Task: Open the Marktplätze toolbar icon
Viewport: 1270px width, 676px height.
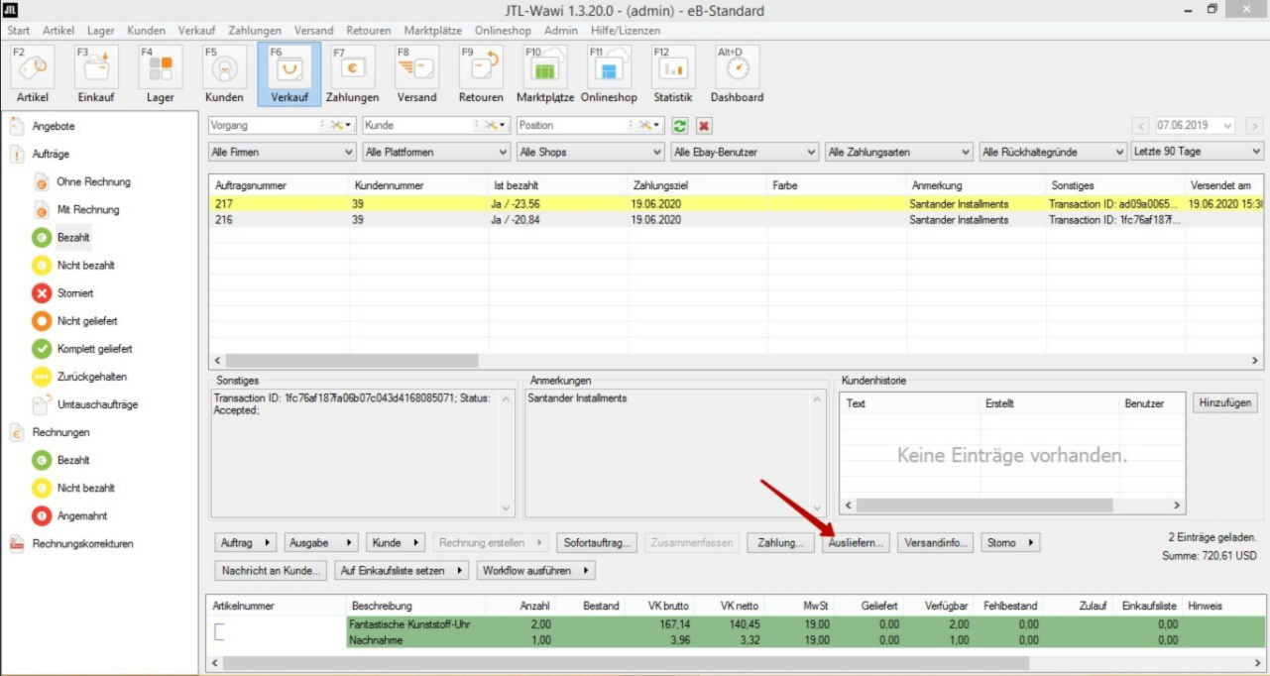Action: [x=544, y=67]
